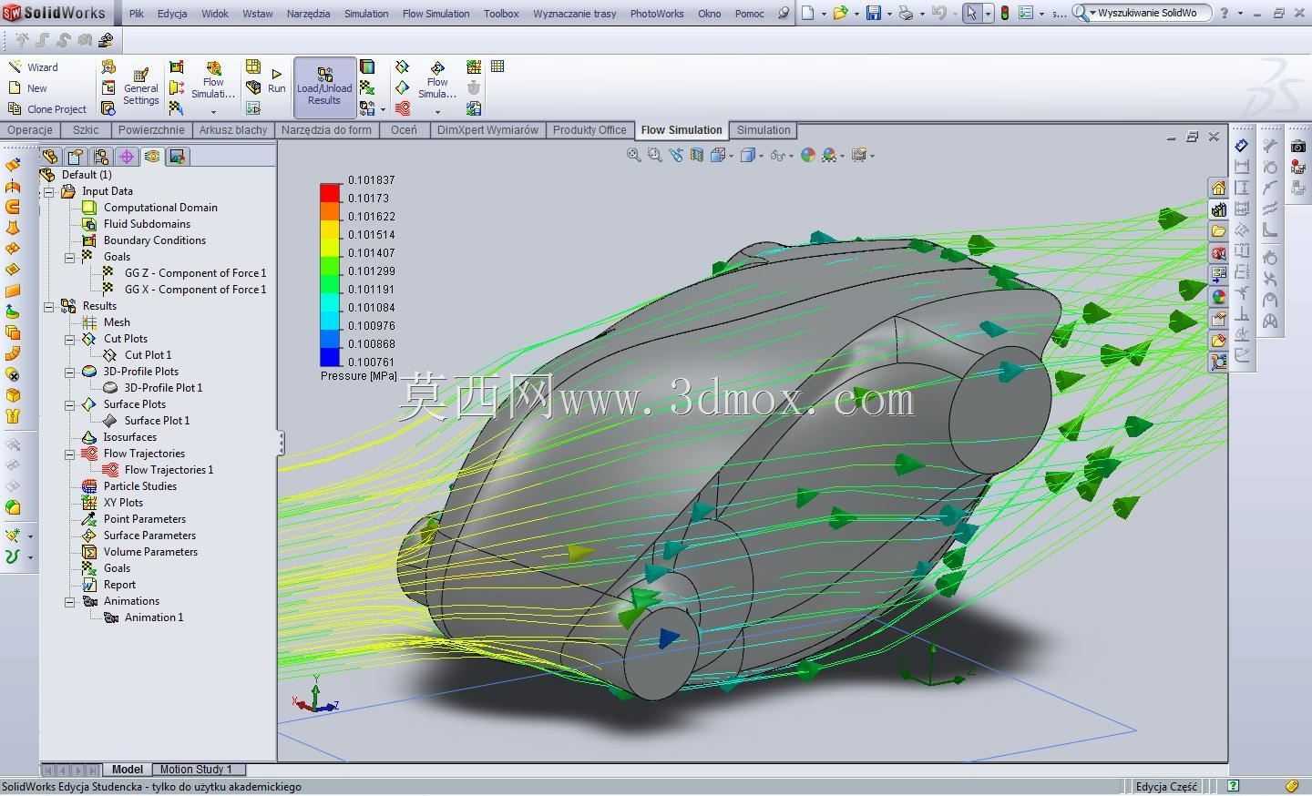
Task: Open SolidWorks Resources home icon in task pane
Action: tap(1218, 189)
